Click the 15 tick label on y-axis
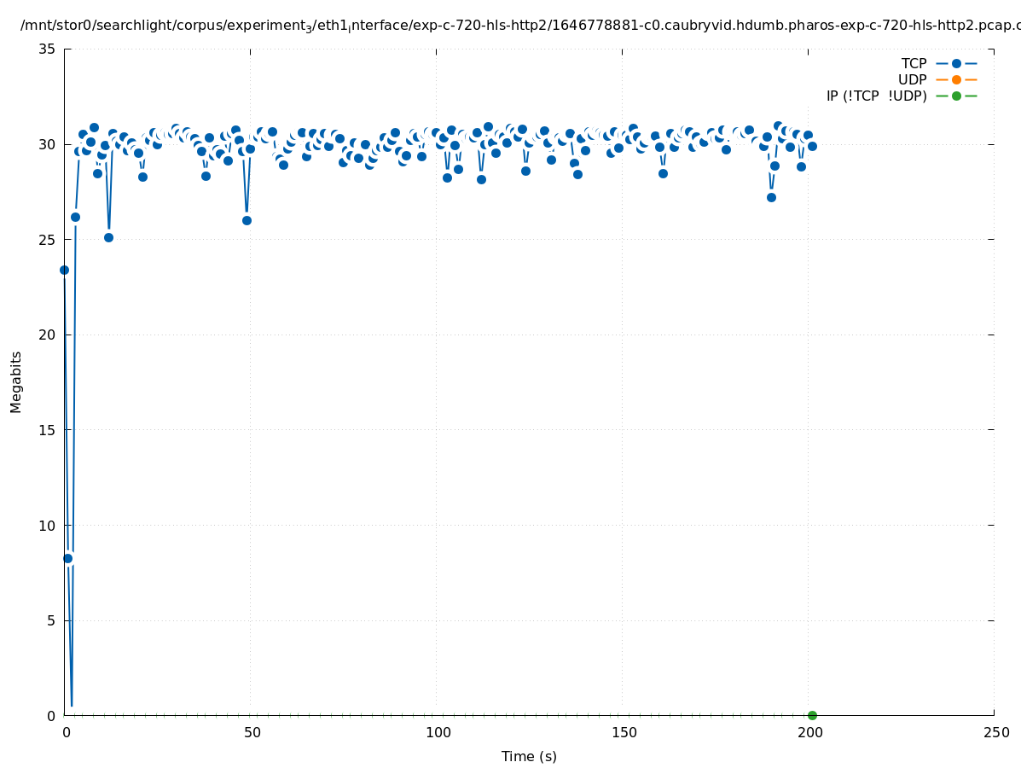The image size is (1021, 768). click(x=48, y=430)
